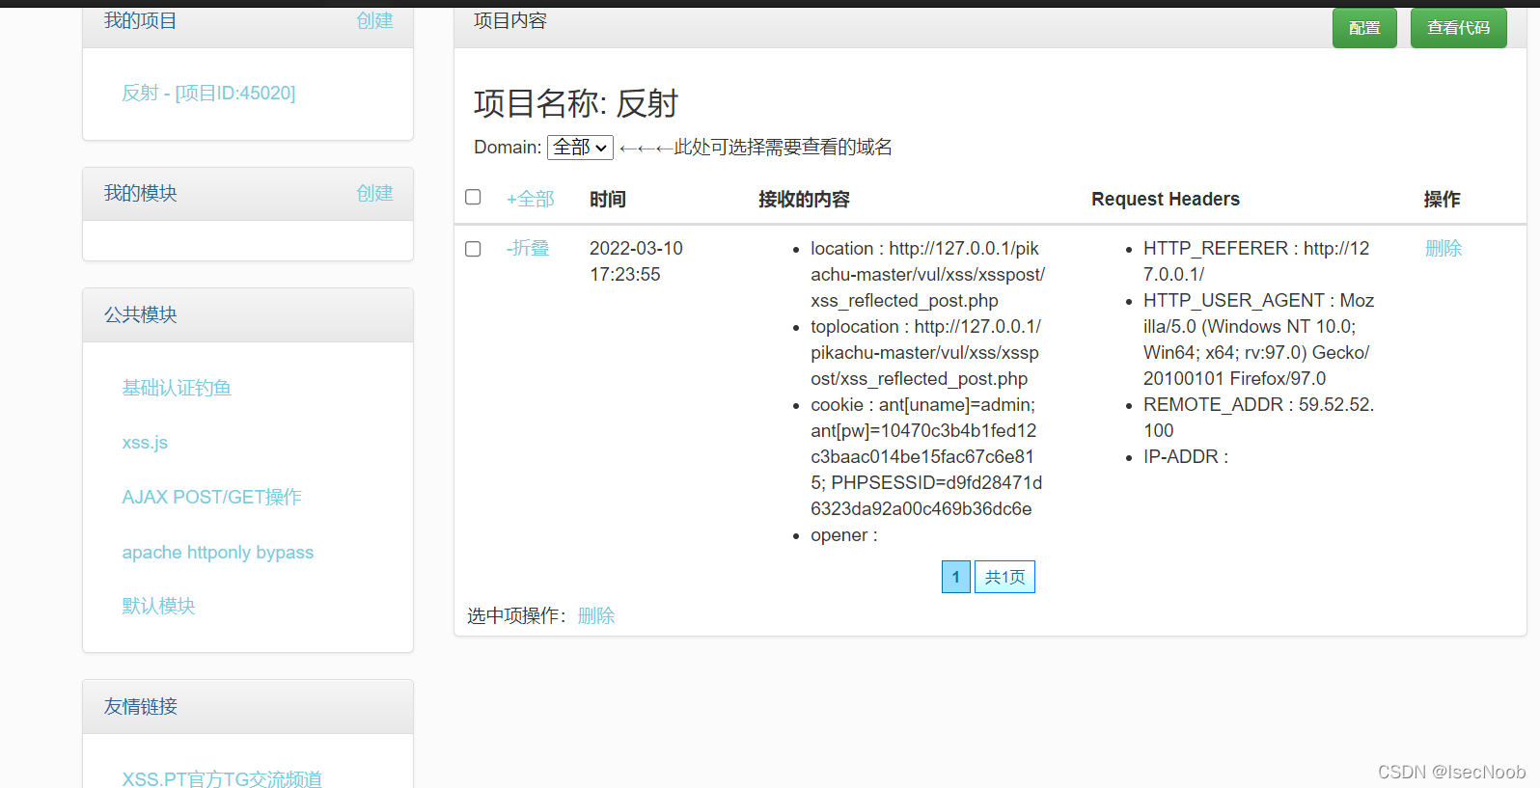Viewport: 1540px width, 788px height.
Task: Click the 操作 column header
Action: tap(1442, 199)
